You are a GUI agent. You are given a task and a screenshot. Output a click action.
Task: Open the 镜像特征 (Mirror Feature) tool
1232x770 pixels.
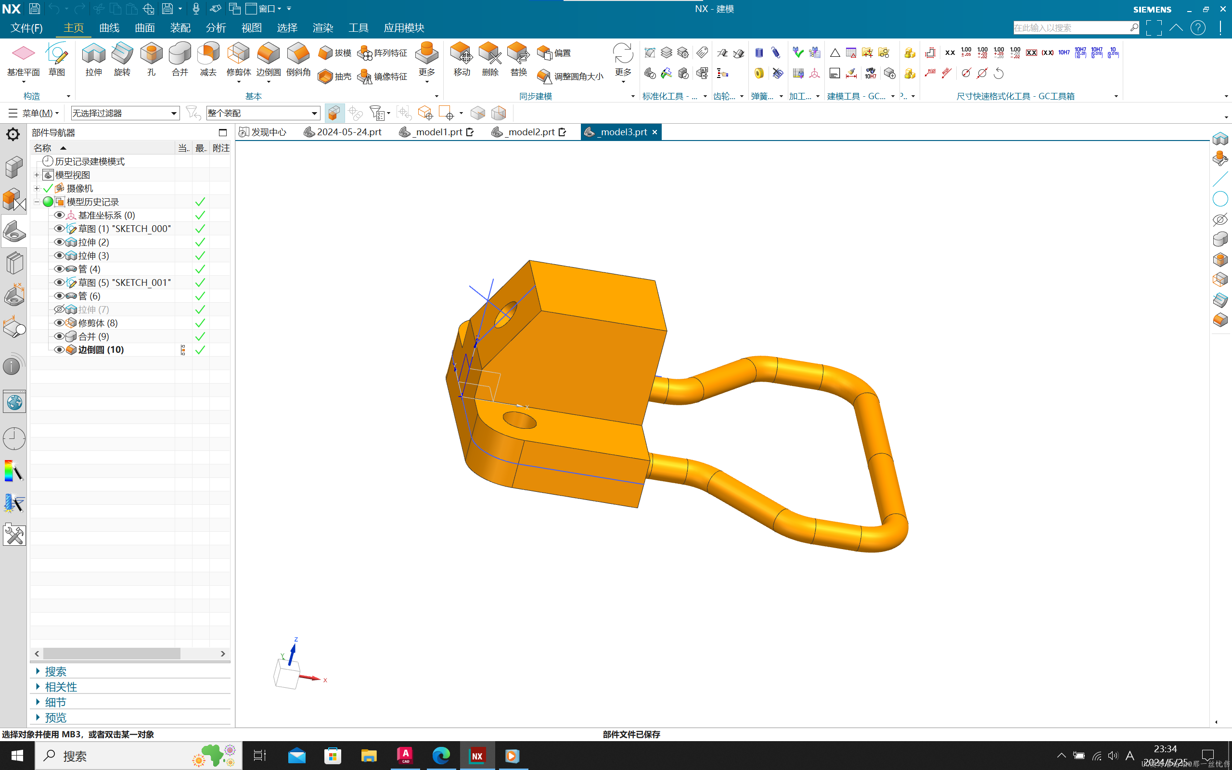382,77
